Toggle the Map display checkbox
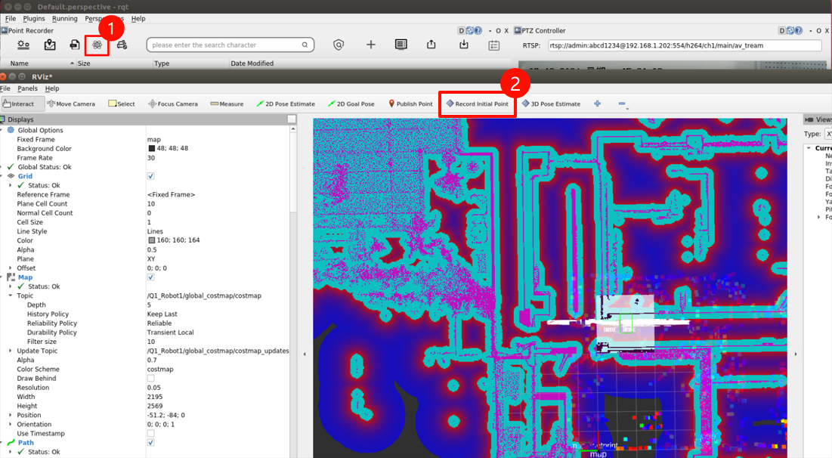 tap(151, 277)
